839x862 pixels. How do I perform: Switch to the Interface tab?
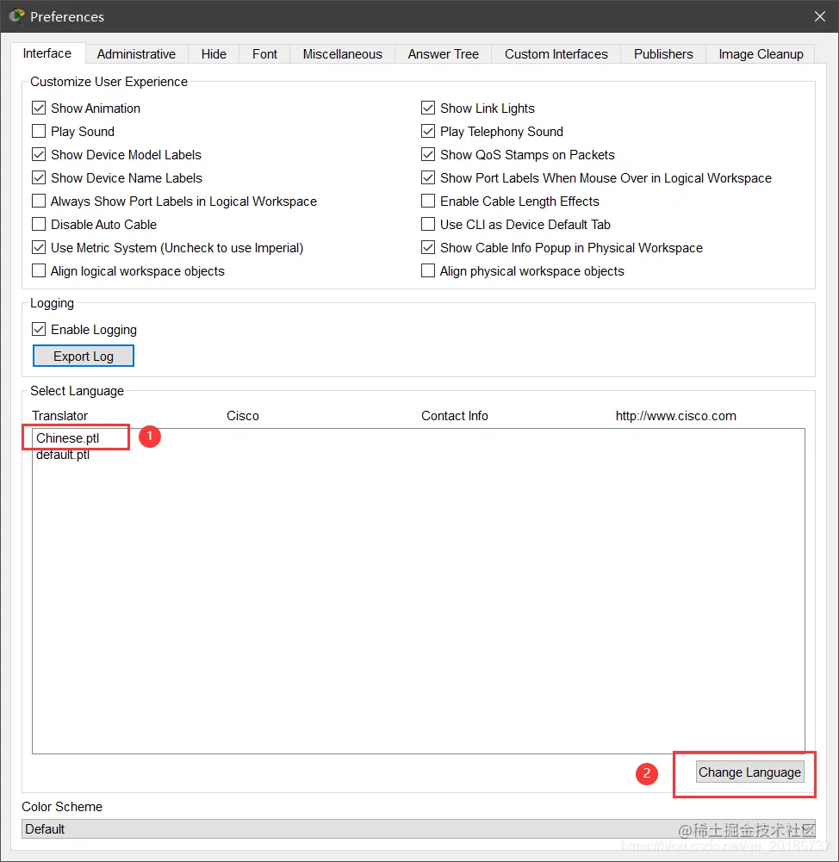pyautogui.click(x=47, y=53)
